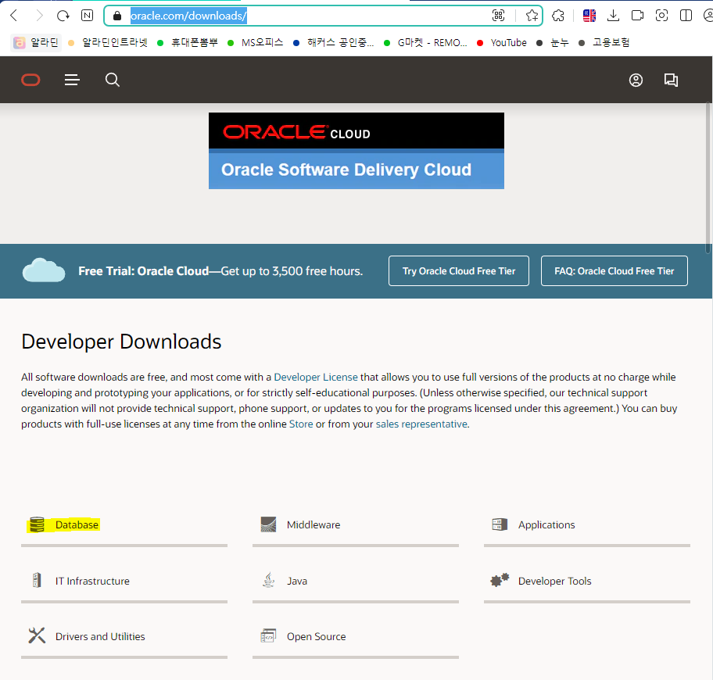Open the MS오피스 bookmark
713x680 pixels.
255,43
